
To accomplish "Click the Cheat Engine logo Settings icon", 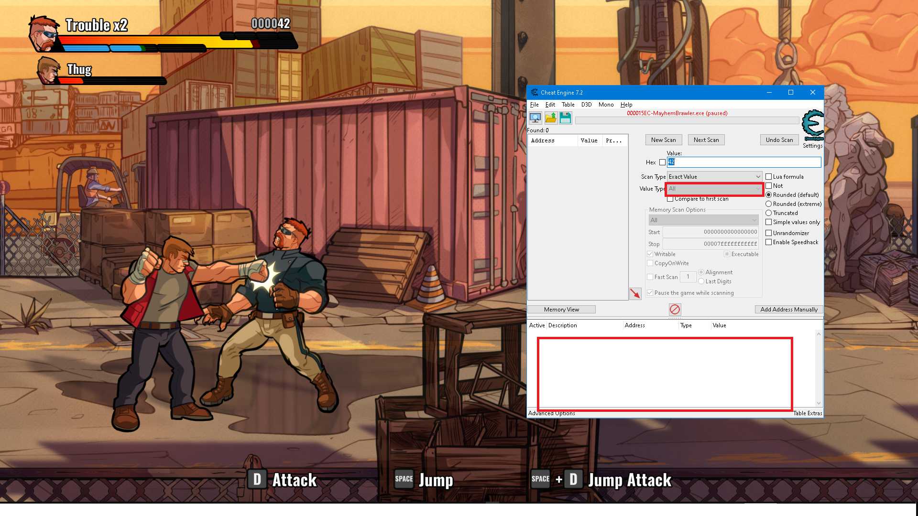I will pos(812,125).
